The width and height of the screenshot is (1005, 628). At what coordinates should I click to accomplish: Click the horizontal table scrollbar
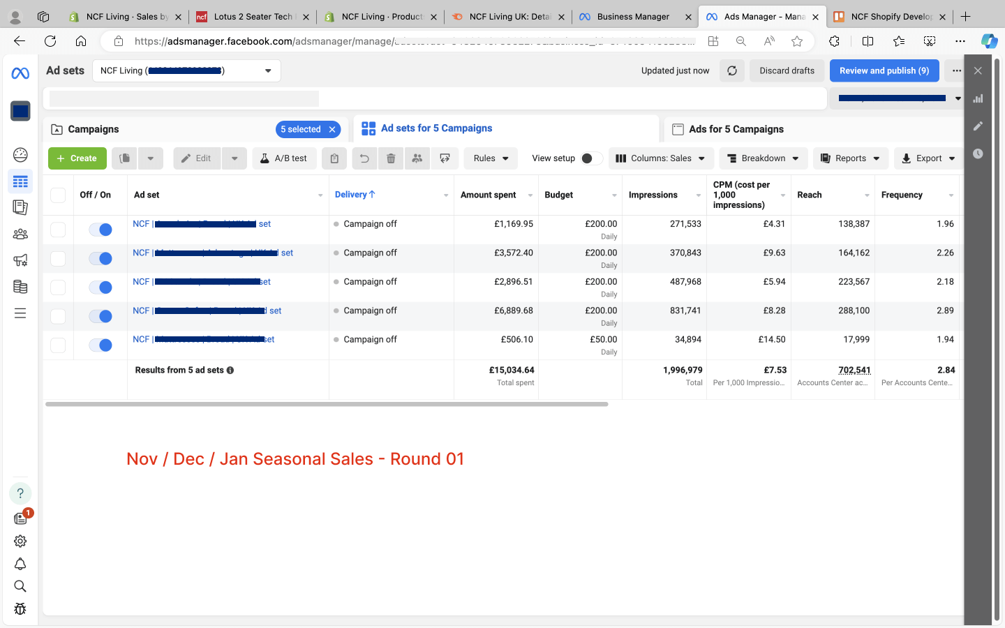point(327,404)
